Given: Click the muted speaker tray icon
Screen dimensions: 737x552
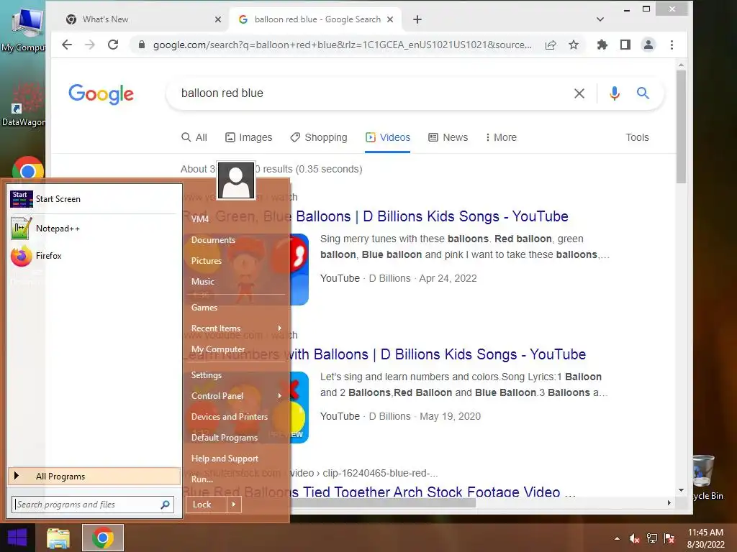Looking at the screenshot, I should (x=634, y=538).
